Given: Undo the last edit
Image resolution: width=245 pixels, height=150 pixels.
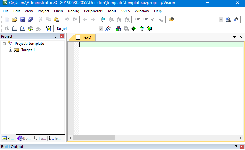Looking at the screenshot, I should point(67,19).
